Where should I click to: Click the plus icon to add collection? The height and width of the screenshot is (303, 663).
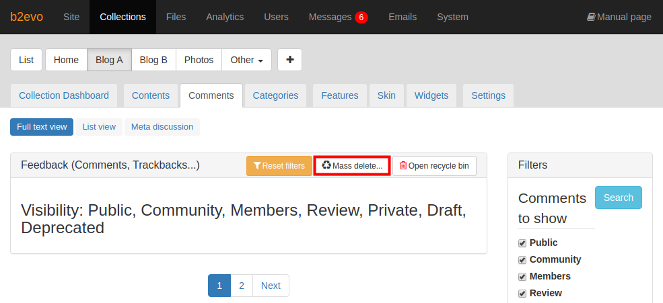[x=289, y=60]
